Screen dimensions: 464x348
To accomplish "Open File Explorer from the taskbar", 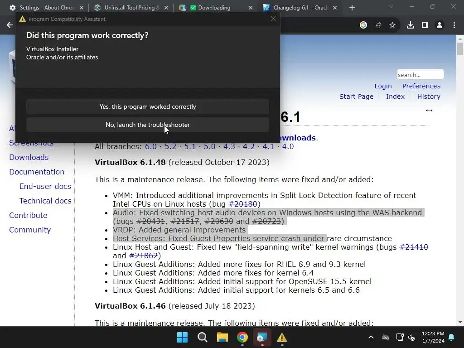I will click(222, 337).
